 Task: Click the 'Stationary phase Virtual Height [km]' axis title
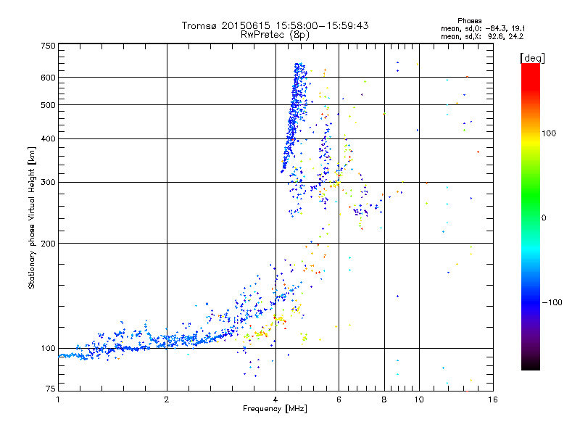pos(31,217)
